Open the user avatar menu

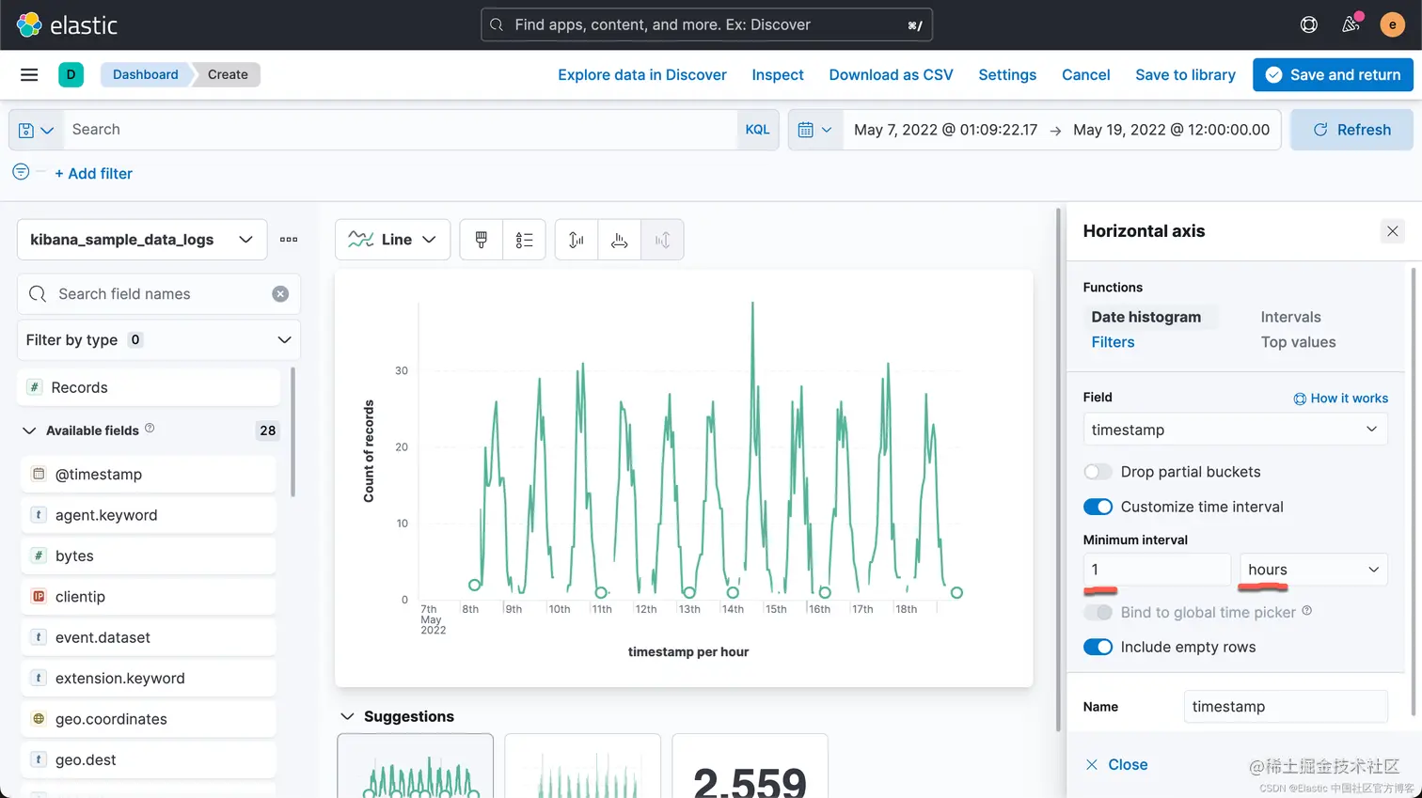pyautogui.click(x=1392, y=24)
